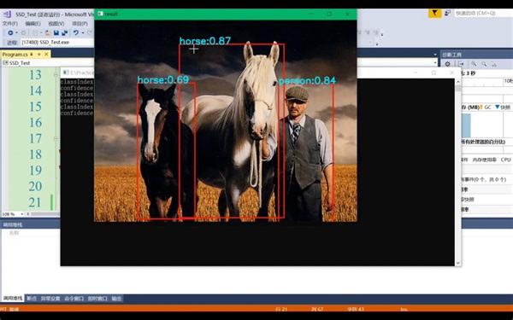The height and width of the screenshot is (320, 513).
Task: Click the save file disk icon
Action: tap(56, 32)
